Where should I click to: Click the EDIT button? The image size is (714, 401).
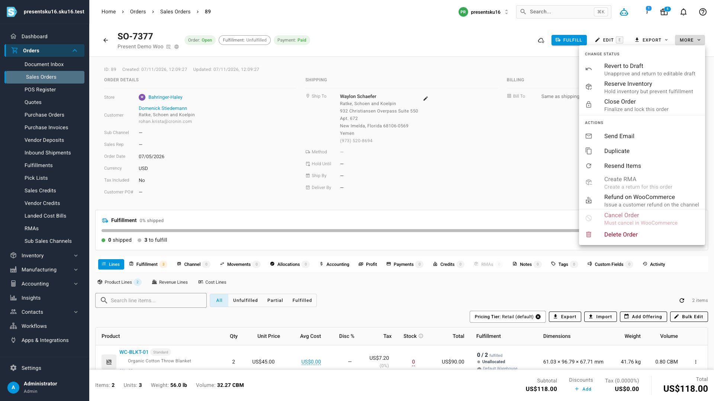point(609,40)
